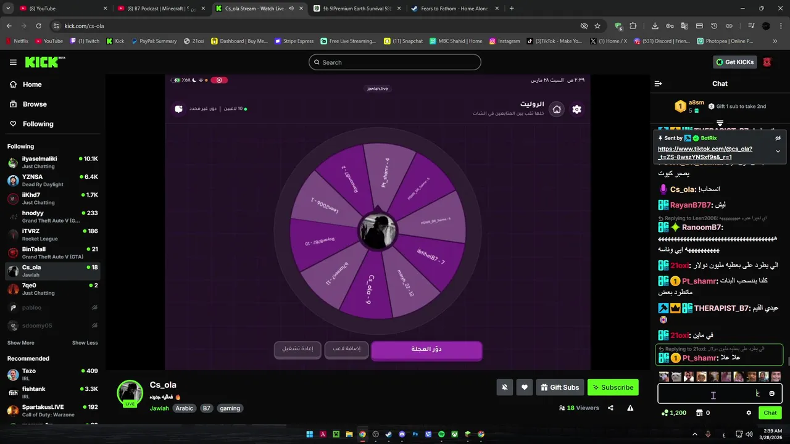Open channel points 1,200 balance
Screen dimensions: 790x444
(x=673, y=413)
